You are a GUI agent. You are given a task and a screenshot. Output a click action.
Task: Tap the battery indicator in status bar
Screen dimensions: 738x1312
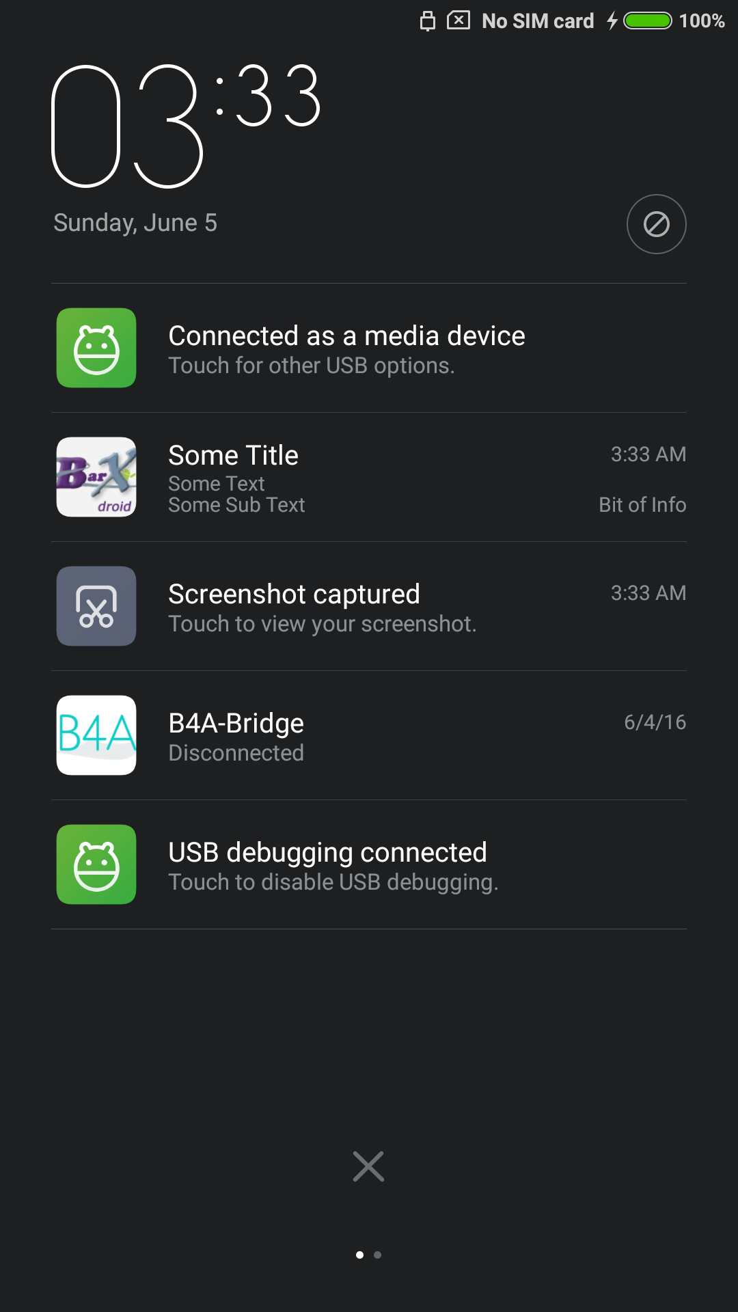pos(648,21)
